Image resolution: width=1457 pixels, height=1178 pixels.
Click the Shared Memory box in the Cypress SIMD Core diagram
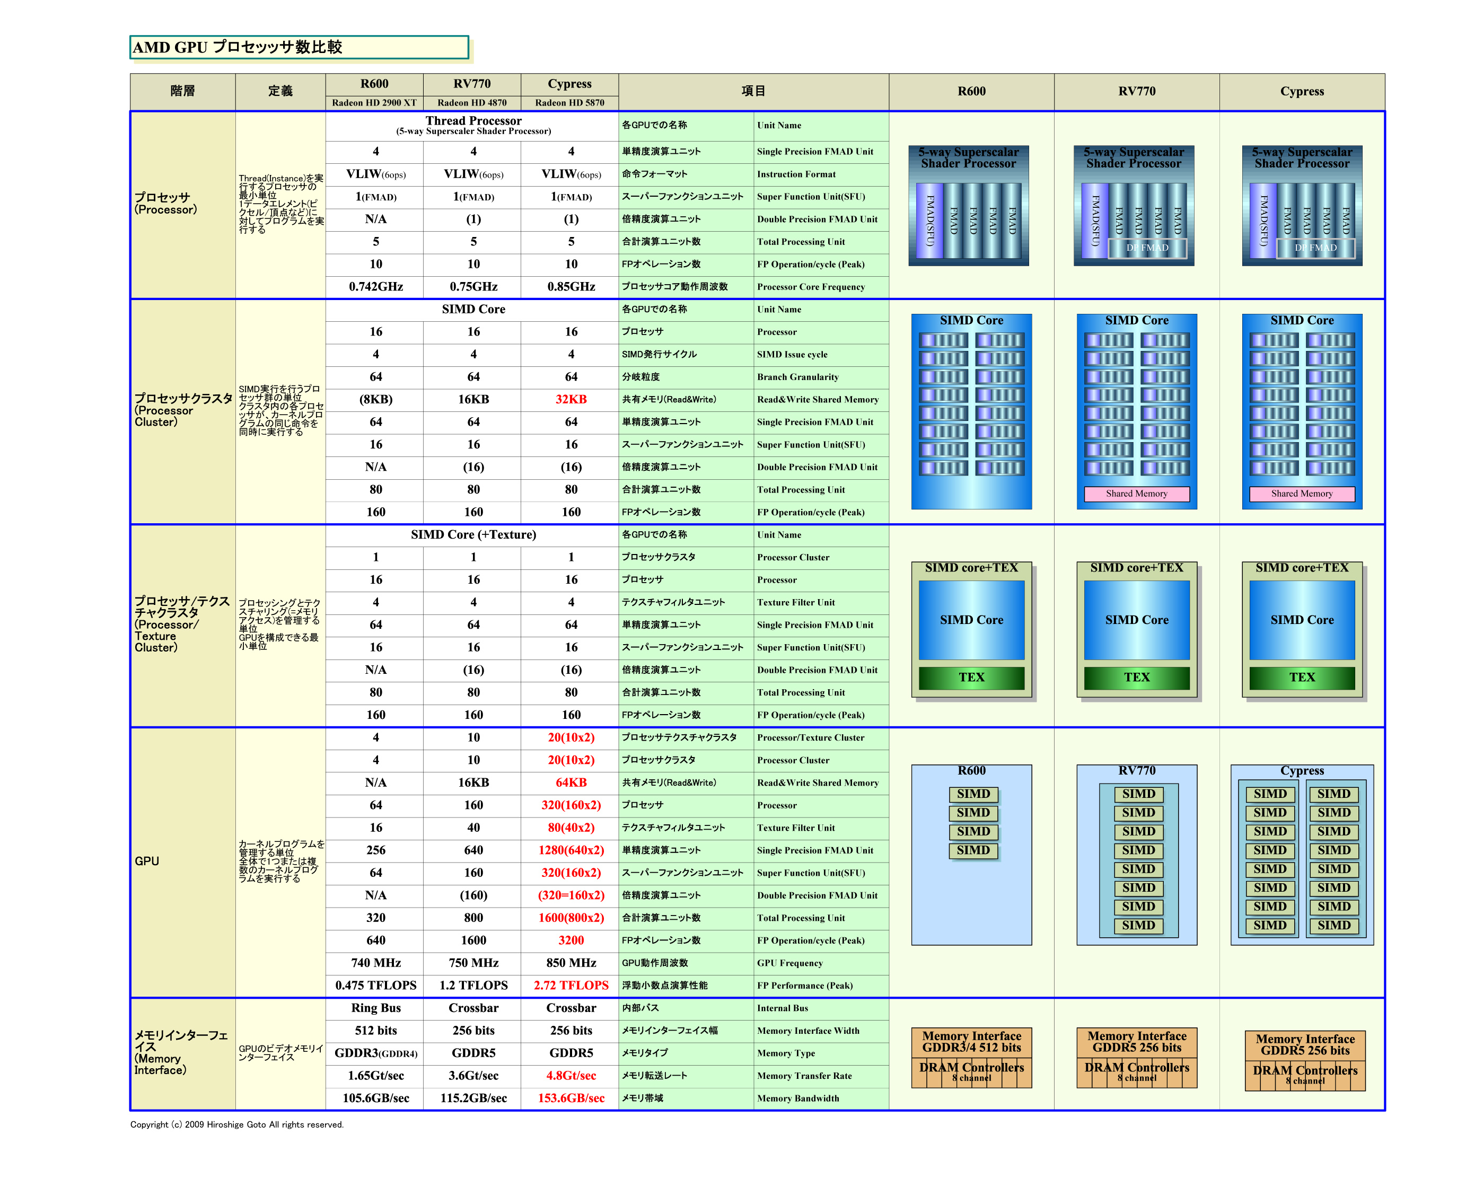[x=1302, y=494]
